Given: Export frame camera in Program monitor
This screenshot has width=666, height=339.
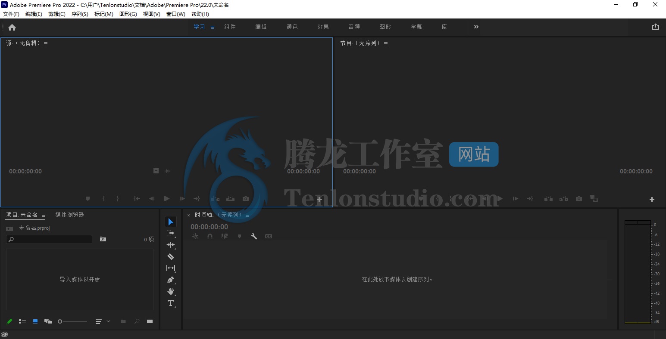Looking at the screenshot, I should click(579, 198).
